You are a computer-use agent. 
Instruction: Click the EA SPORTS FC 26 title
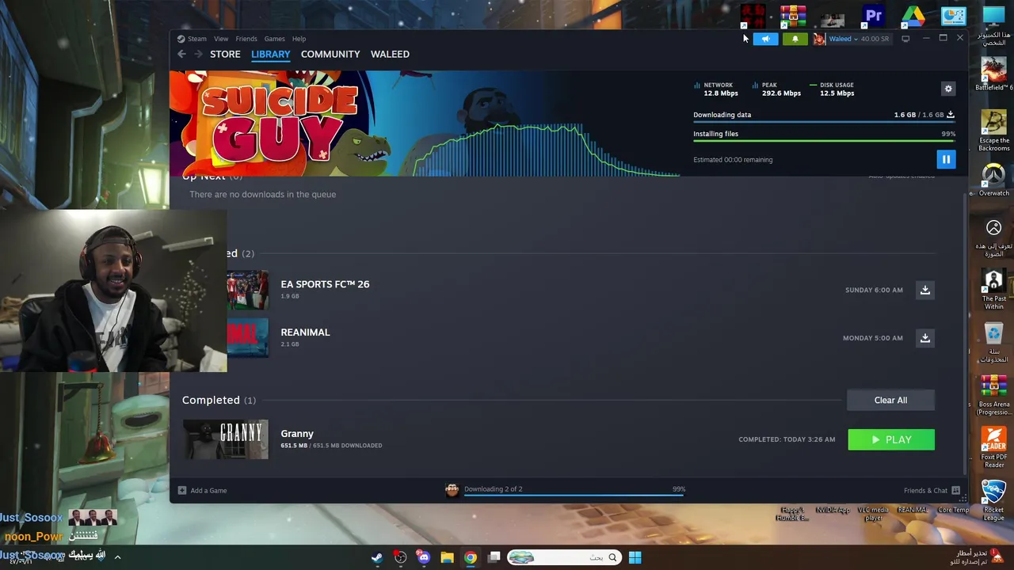coord(325,284)
